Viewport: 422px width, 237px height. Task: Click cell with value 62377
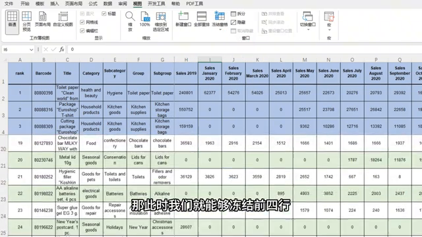tap(210, 93)
